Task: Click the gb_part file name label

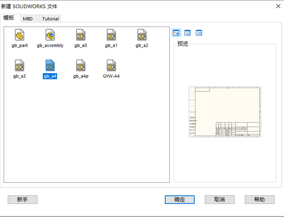Action: (20, 46)
